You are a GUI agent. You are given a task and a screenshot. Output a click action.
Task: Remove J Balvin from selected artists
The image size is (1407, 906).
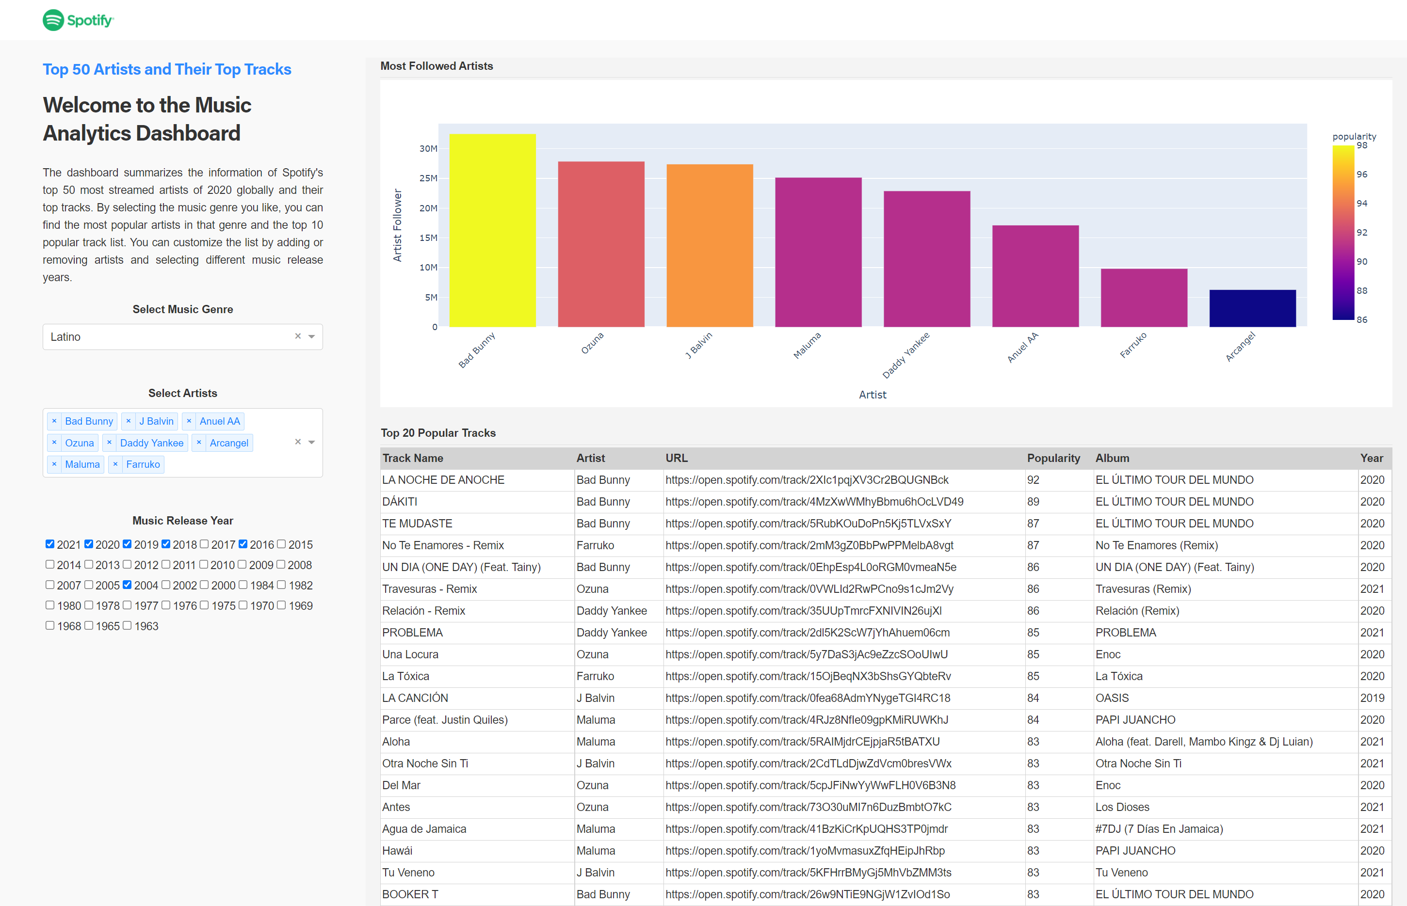point(129,421)
